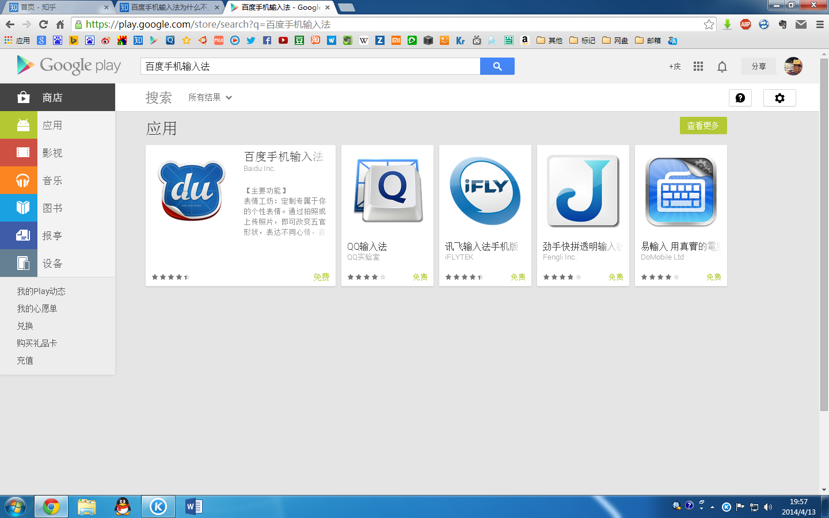Open the DoMobile 易輸入 app card
829x518 pixels.
click(681, 215)
